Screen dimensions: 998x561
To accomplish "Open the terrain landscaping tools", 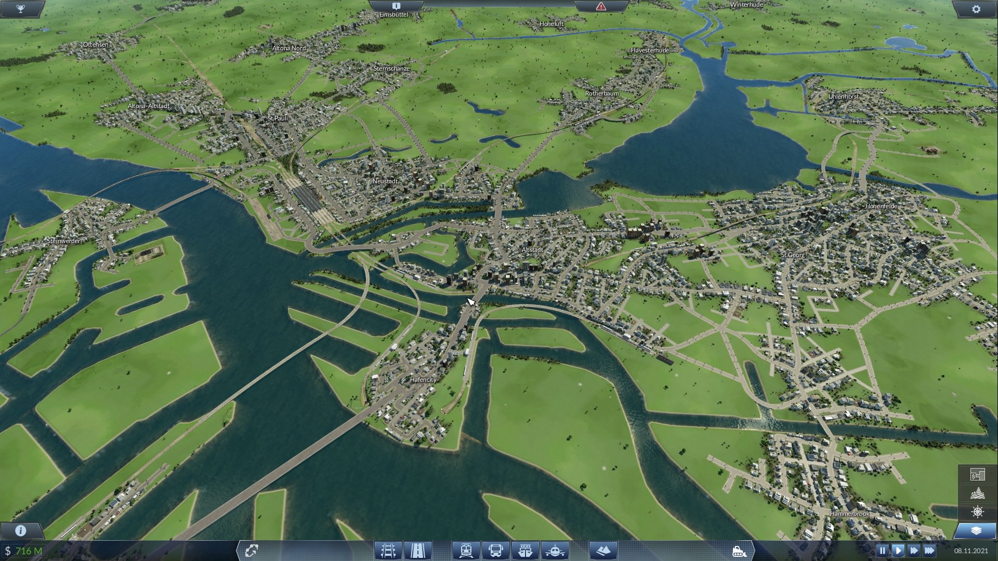I will click(x=603, y=550).
